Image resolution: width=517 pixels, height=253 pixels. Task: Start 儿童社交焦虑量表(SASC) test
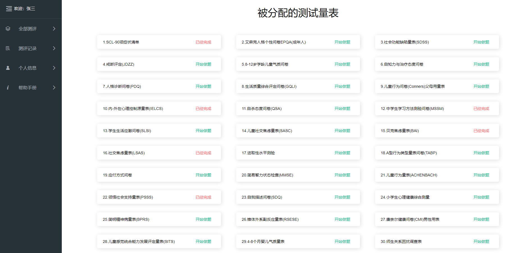point(342,131)
